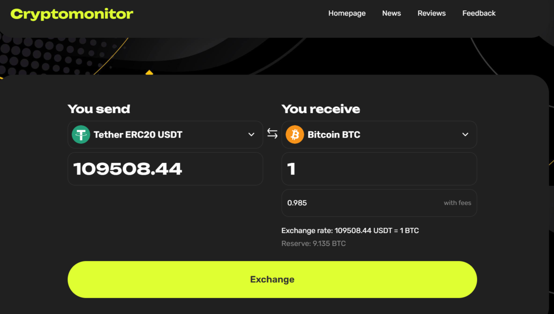This screenshot has height=314, width=554.
Task: Click the You receive heading
Action: pos(321,109)
